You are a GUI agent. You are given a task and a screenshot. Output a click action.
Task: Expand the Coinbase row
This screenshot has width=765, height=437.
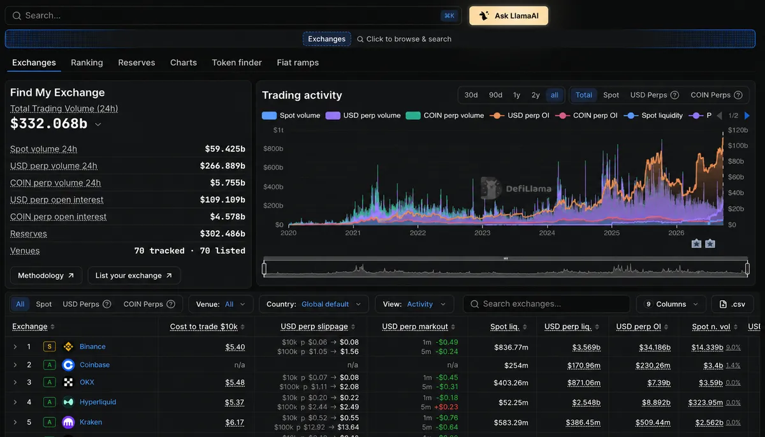coord(15,365)
